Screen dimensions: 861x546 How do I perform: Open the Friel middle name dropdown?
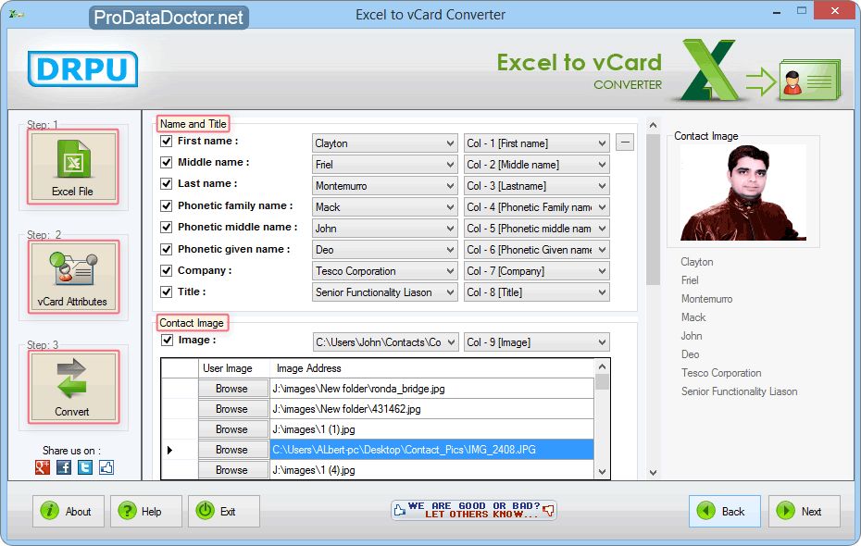[384, 165]
